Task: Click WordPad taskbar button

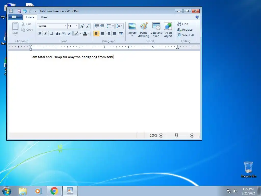Action: 70,191
